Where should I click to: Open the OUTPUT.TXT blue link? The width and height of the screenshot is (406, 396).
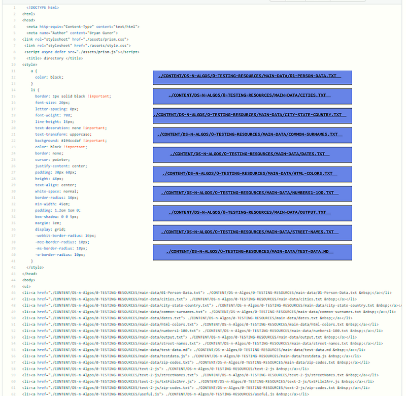point(250,212)
